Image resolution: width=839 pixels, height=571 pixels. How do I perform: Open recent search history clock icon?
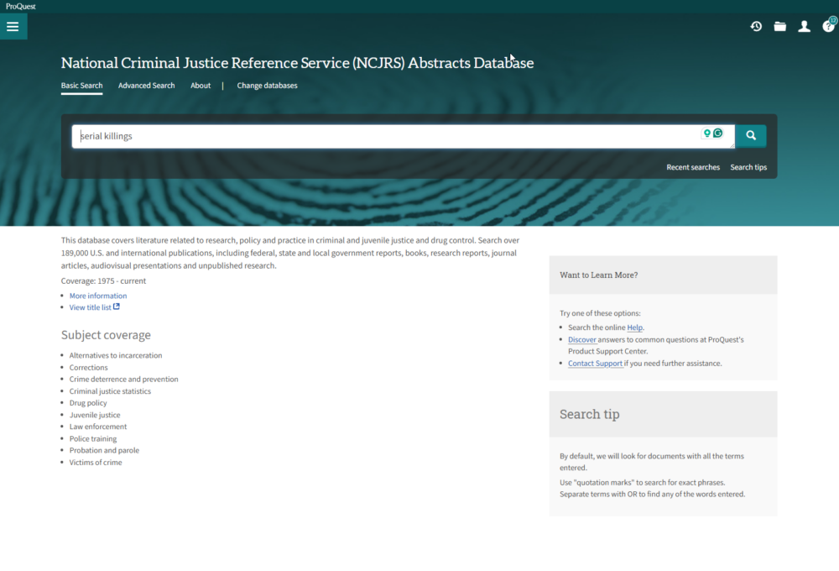click(x=756, y=26)
